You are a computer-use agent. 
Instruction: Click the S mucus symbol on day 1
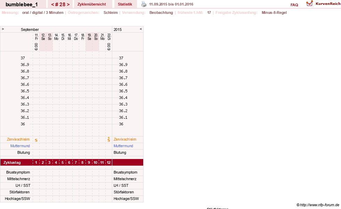[36, 140]
